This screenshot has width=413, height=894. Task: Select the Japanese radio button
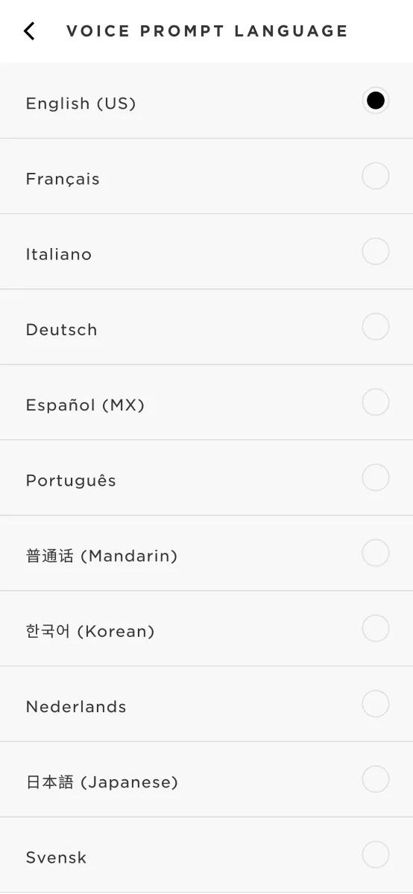376,779
